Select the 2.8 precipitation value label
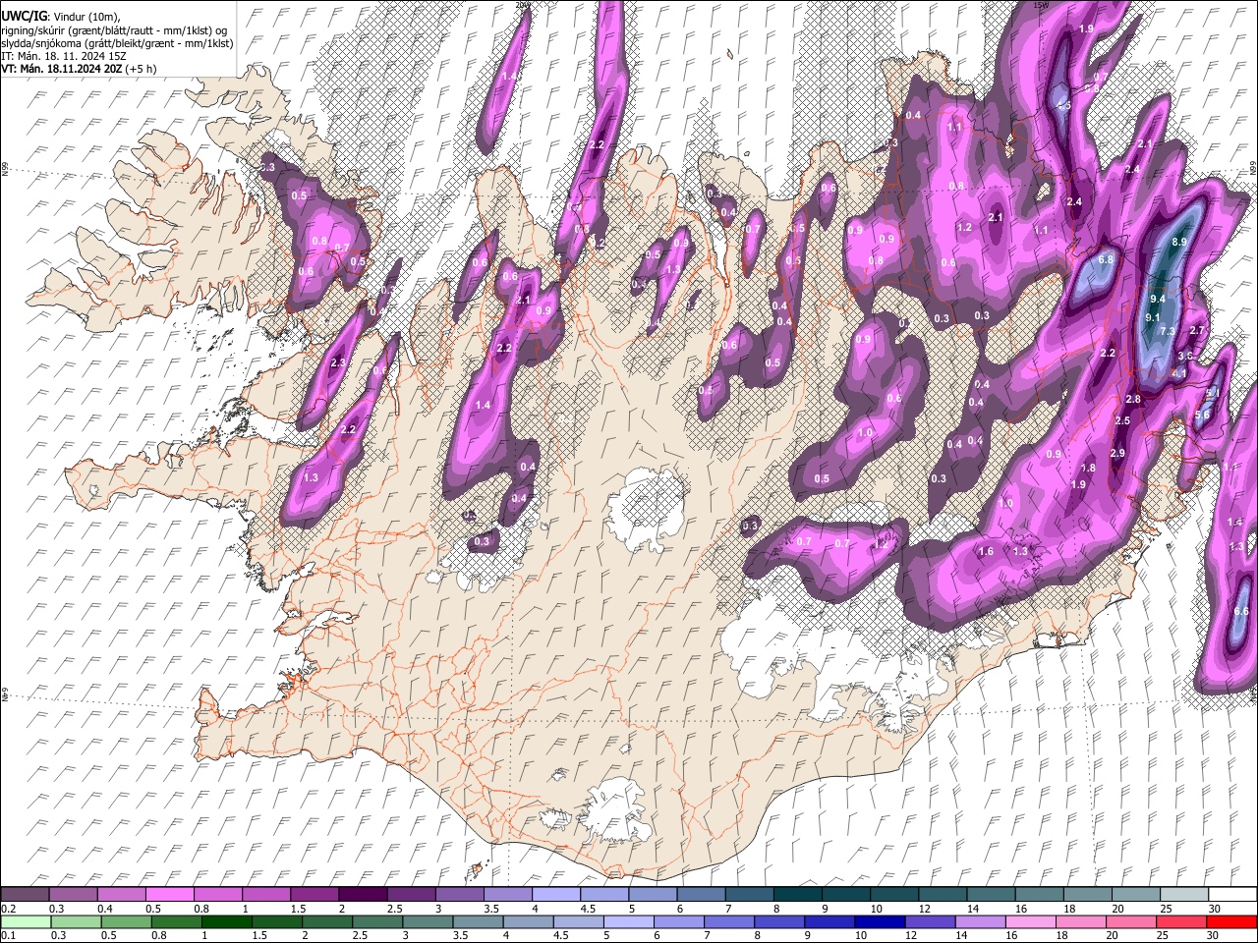This screenshot has width=1258, height=943. pos(1133,399)
